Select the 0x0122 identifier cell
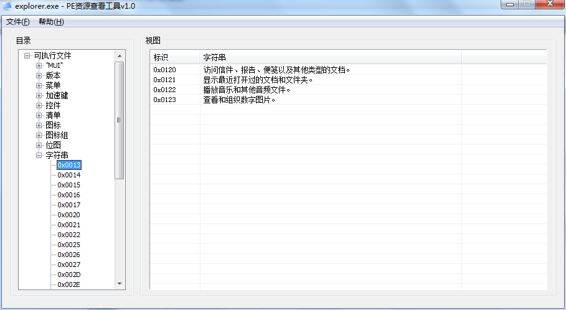This screenshot has width=566, height=310. (x=164, y=90)
